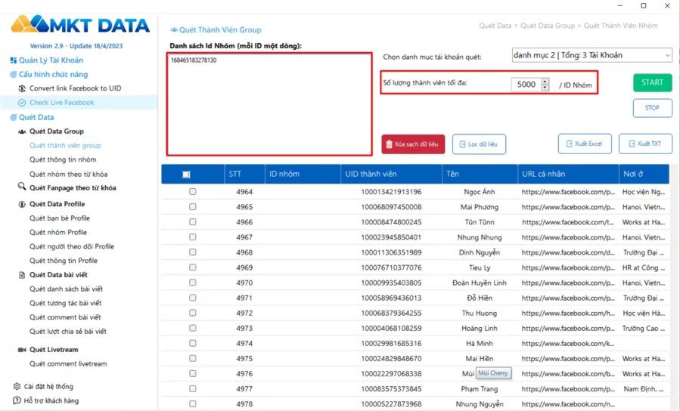Tick the checkbox for row 4970
The width and height of the screenshot is (680, 411).
tap(192, 283)
